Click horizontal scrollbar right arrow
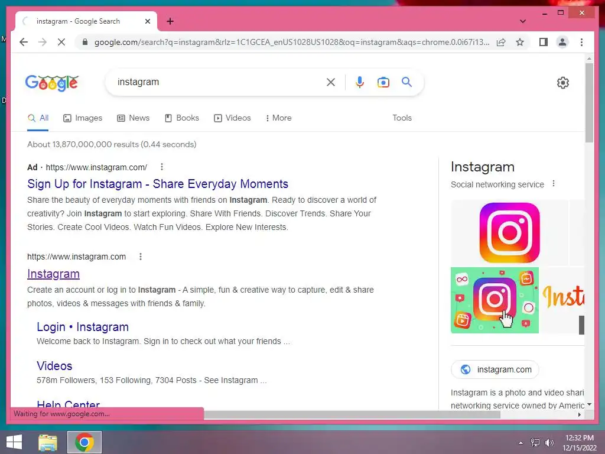This screenshot has width=605, height=454. click(579, 414)
